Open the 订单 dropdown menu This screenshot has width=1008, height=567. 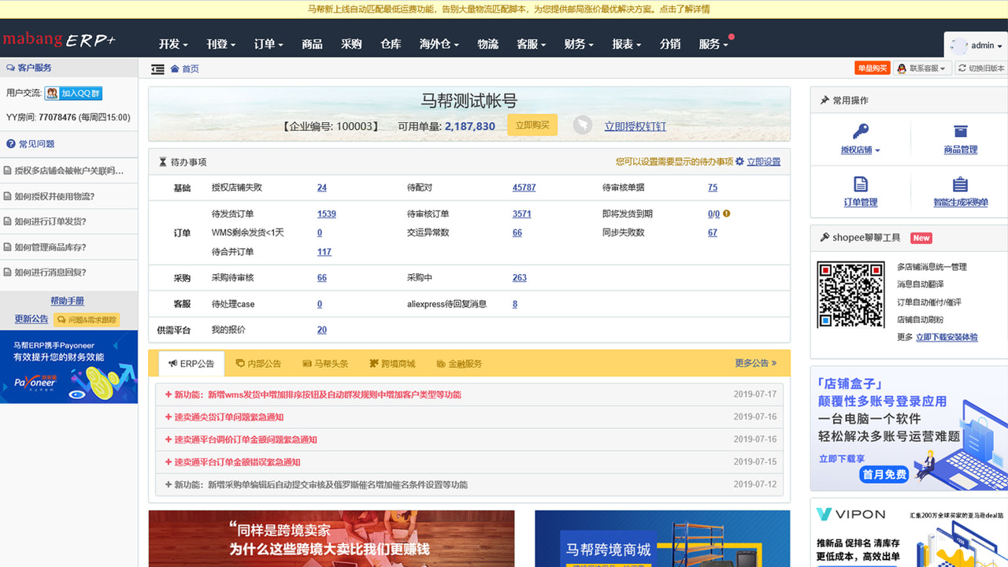[x=269, y=44]
